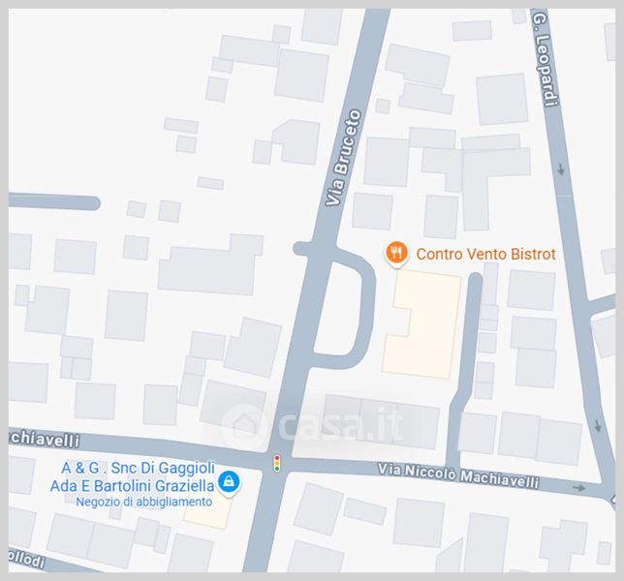This screenshot has height=581, width=624.
Task: Click the partial 'ollodi' street label
Action: (26, 559)
